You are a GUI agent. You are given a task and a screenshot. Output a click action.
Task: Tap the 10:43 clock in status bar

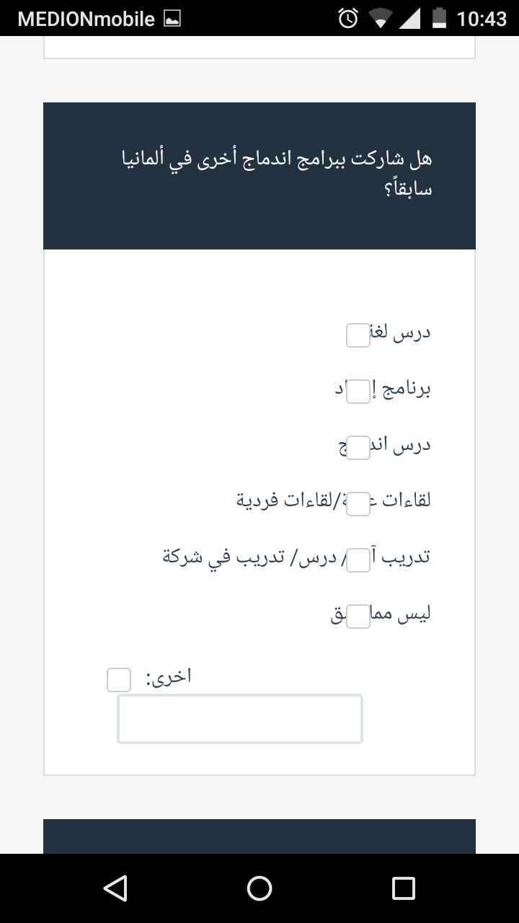point(482,19)
